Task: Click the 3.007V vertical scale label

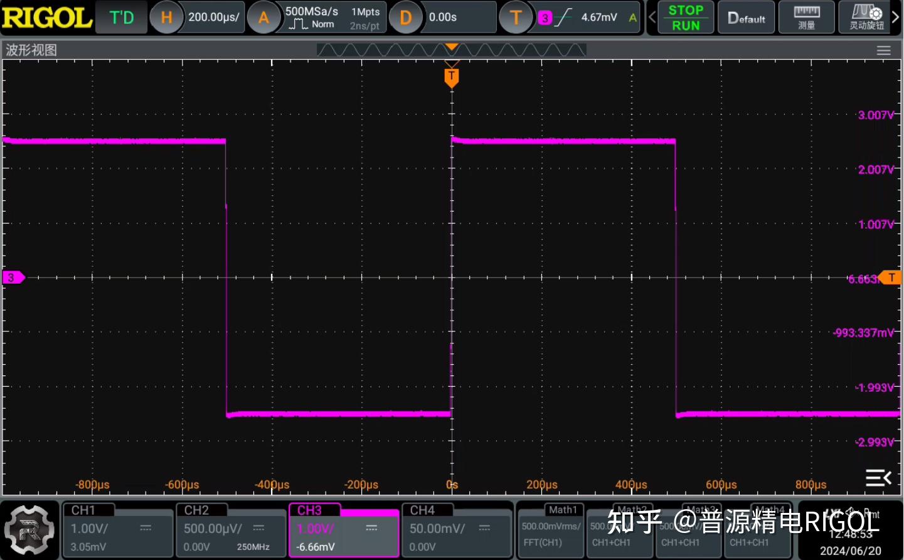Action: pos(876,115)
